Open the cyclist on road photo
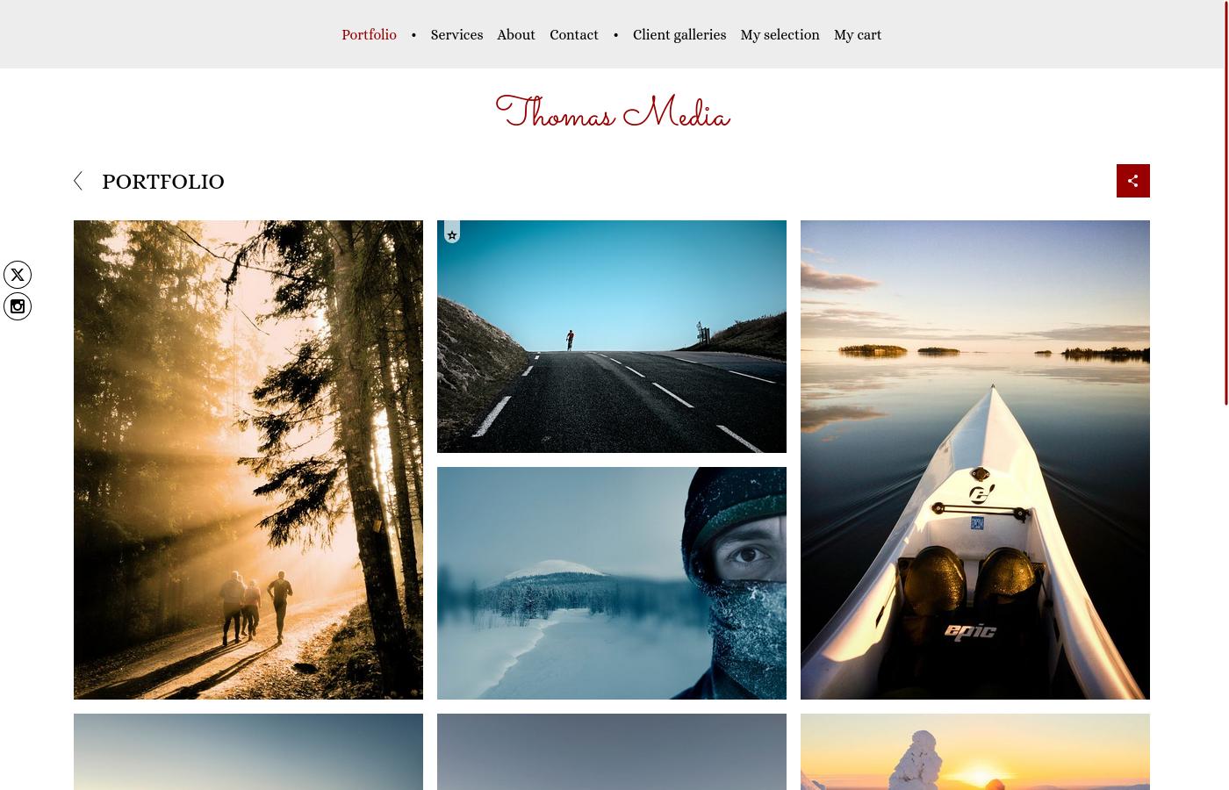1229x790 pixels. pyautogui.click(x=612, y=336)
